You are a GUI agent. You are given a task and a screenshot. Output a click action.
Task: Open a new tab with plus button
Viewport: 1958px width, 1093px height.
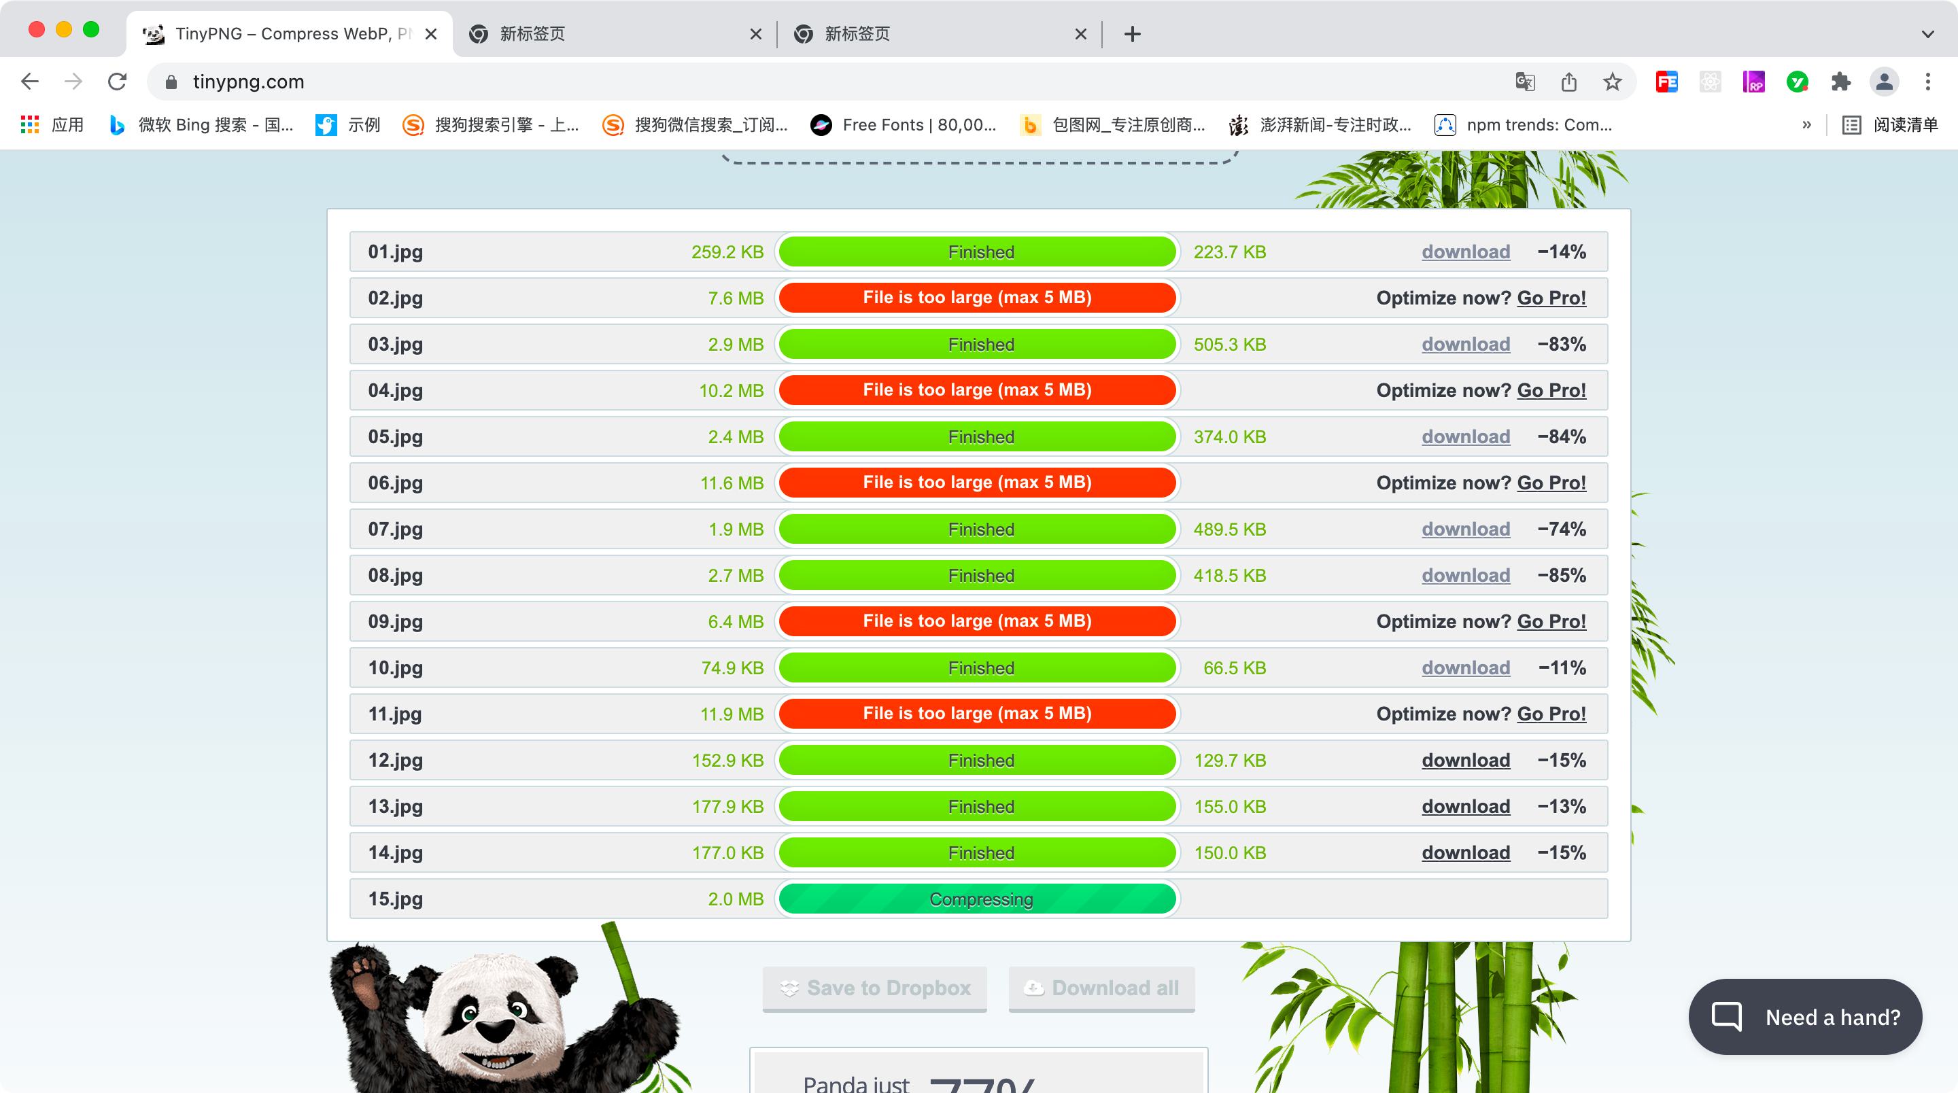pos(1133,33)
